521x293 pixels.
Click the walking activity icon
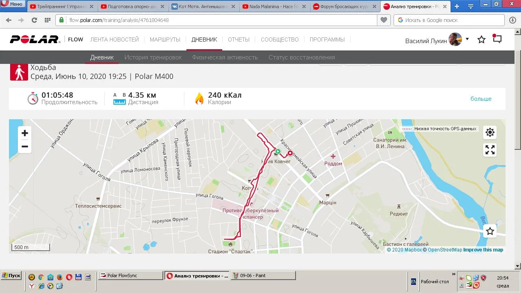19,72
